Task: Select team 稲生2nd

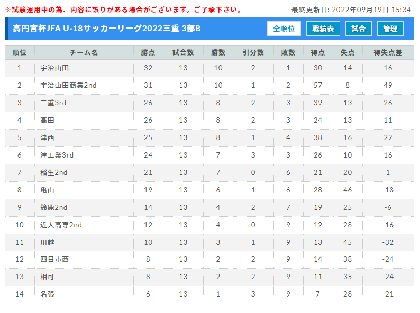Action: 53,173
